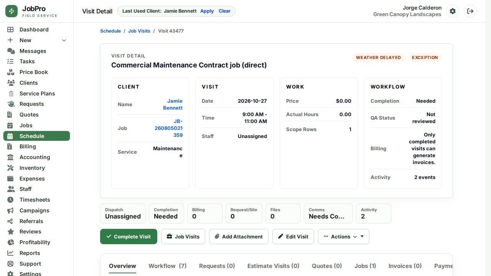Click the Add Attachment button
Image resolution: width=491 pixels, height=276 pixels.
(x=239, y=237)
